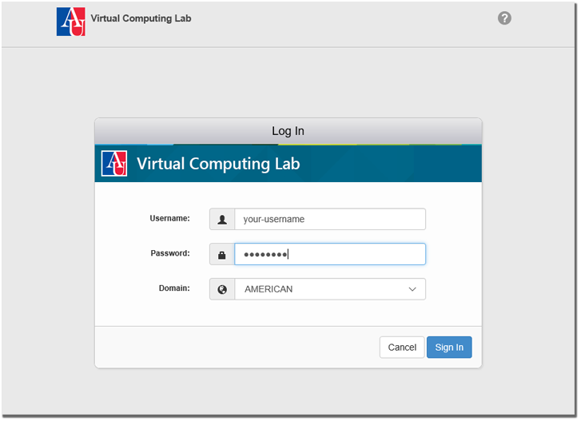Click the padlock icon beside Password
Screen dimensions: 581x421
coord(222,254)
